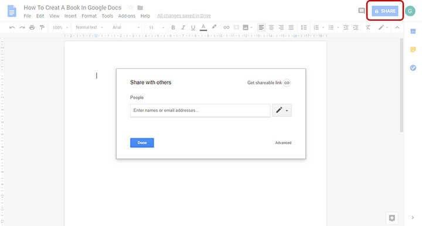
Task: Open the Insert image dropdown
Action: click(x=247, y=27)
